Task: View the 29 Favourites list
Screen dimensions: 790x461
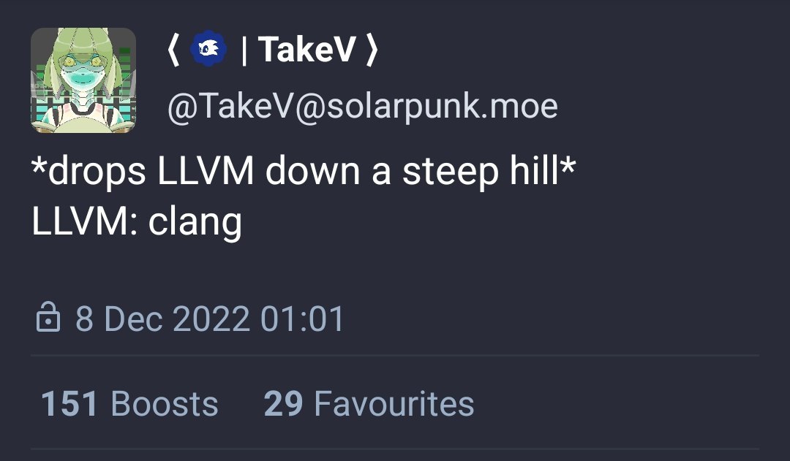Action: (x=369, y=404)
